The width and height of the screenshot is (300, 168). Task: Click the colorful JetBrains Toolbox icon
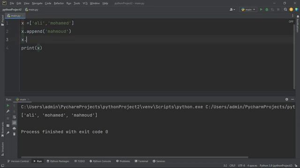[x=297, y=9]
